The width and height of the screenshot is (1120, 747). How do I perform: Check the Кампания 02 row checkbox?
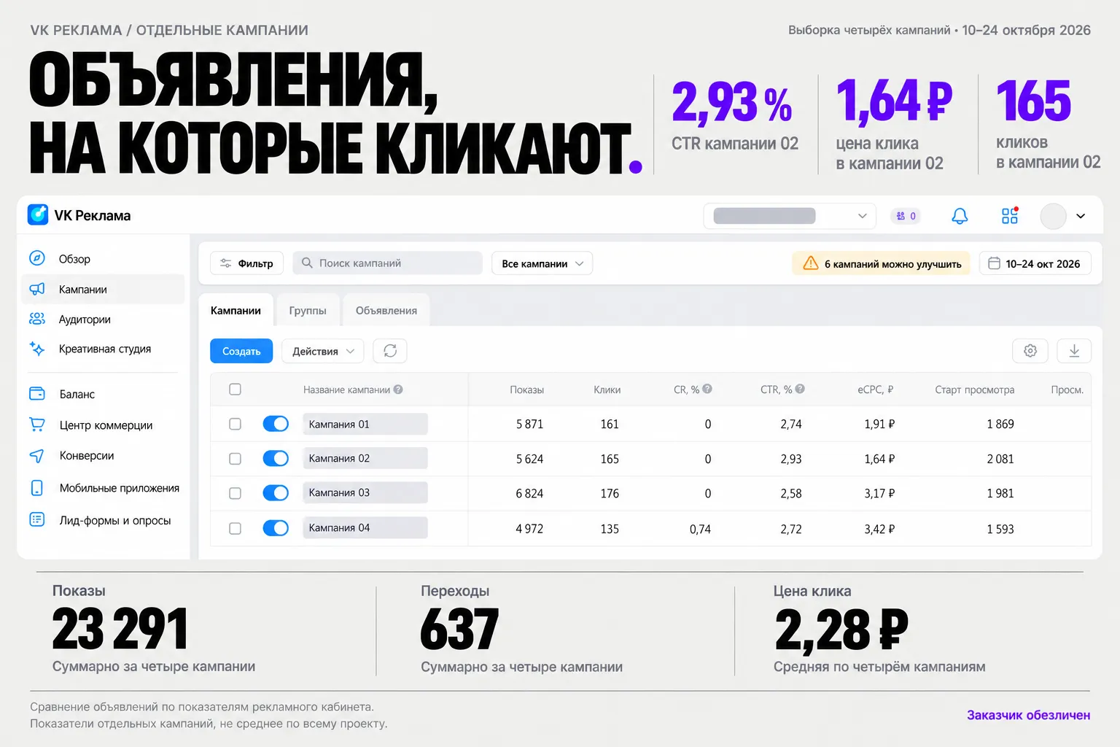[235, 459]
